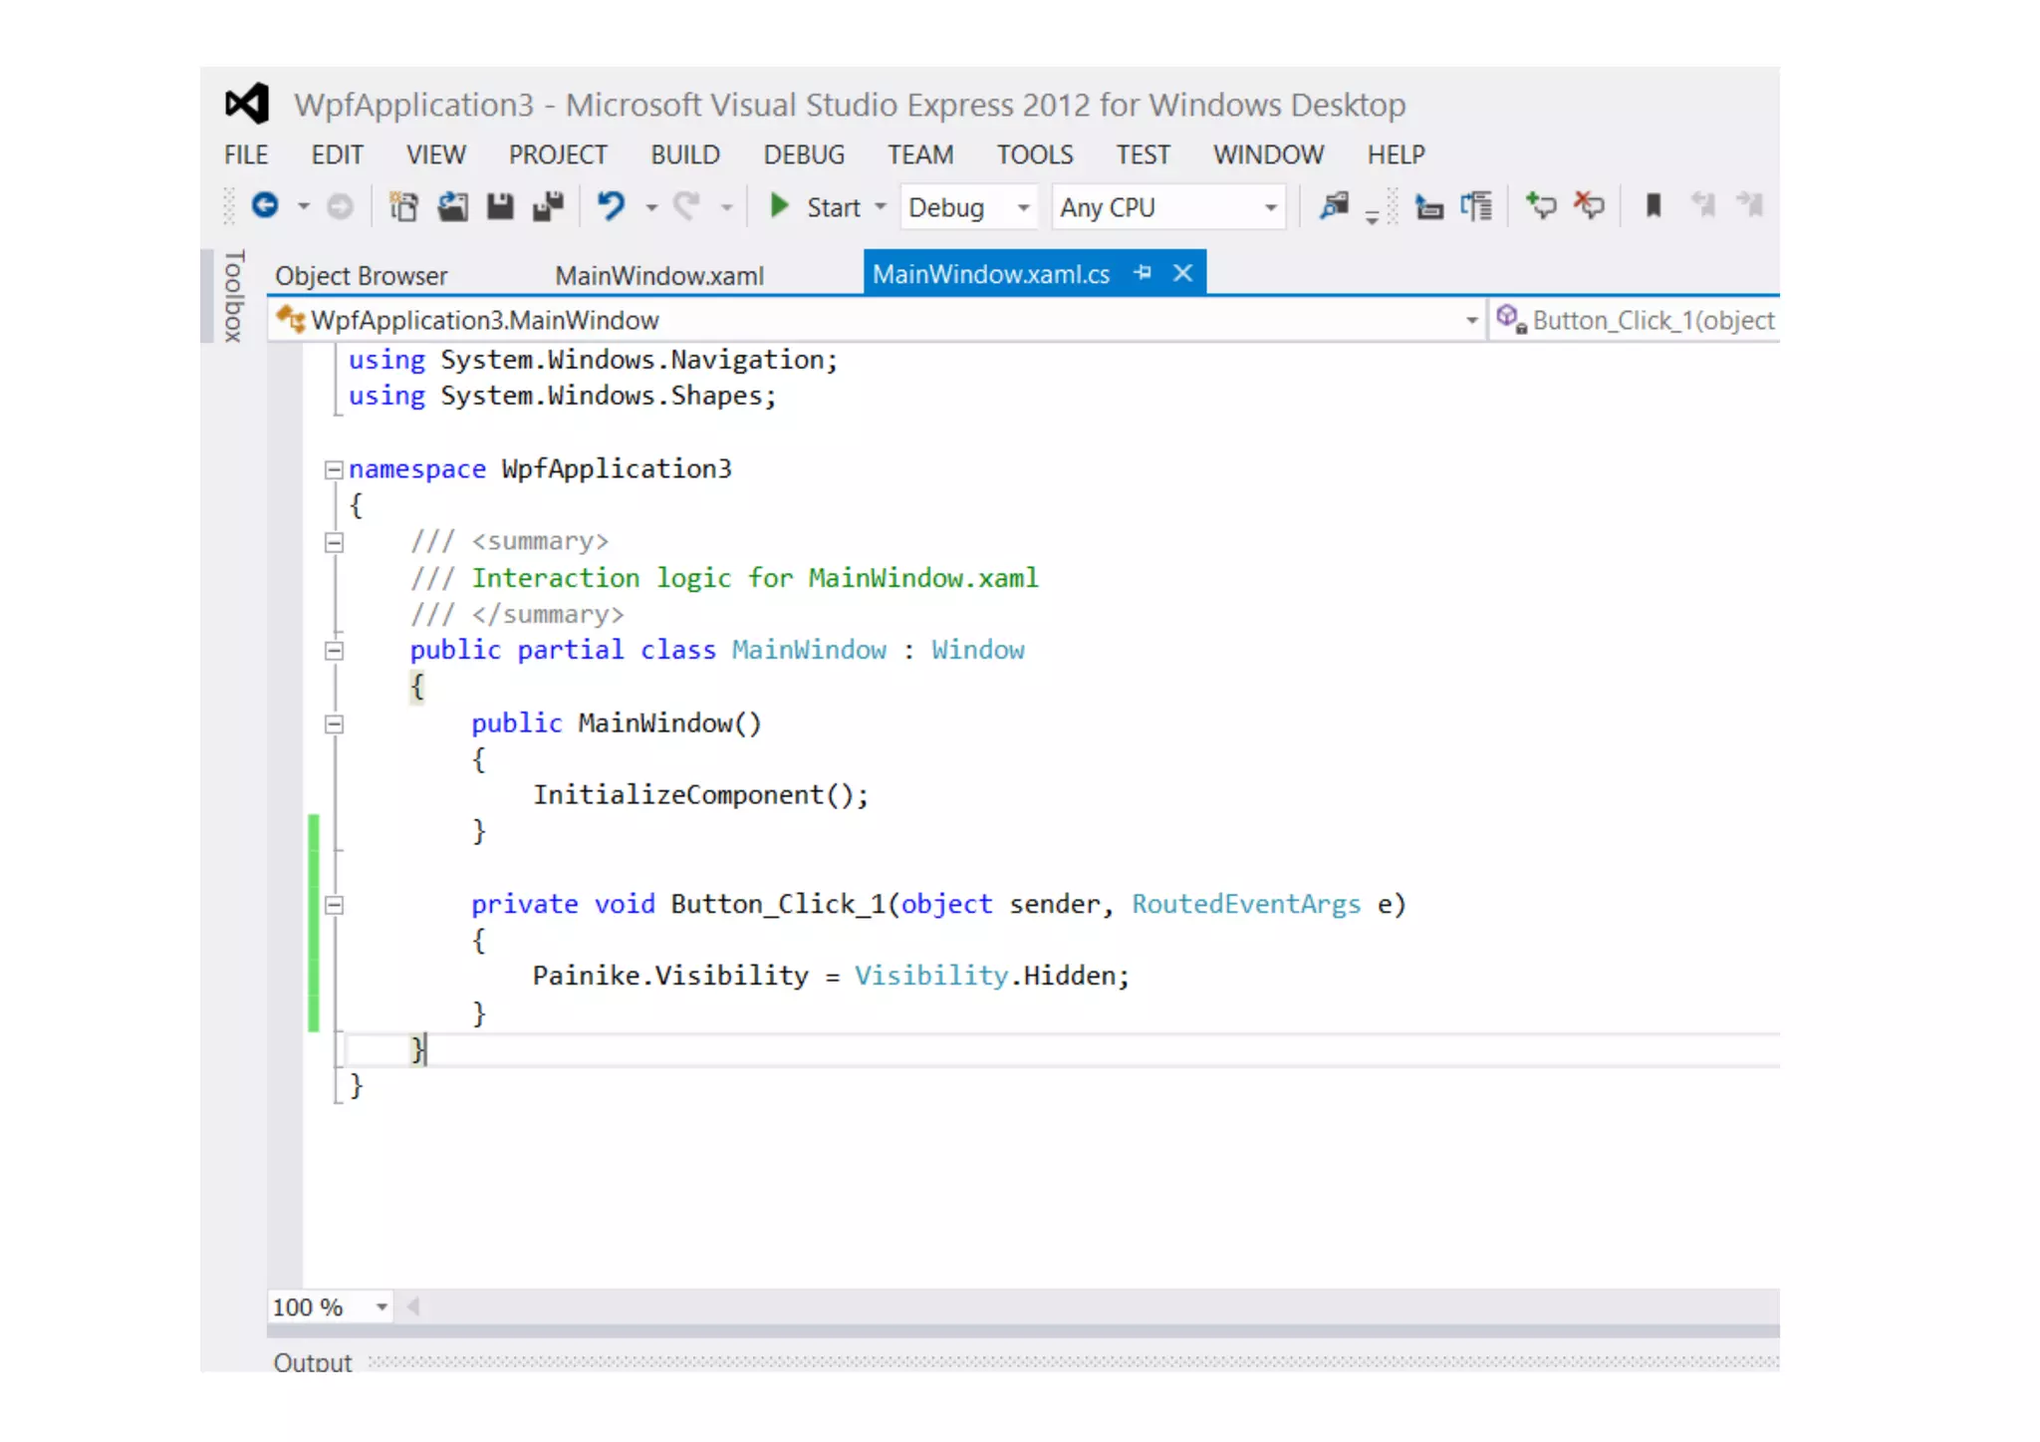Collapse the summary comment block
The height and width of the screenshot is (1442, 2040).
334,542
